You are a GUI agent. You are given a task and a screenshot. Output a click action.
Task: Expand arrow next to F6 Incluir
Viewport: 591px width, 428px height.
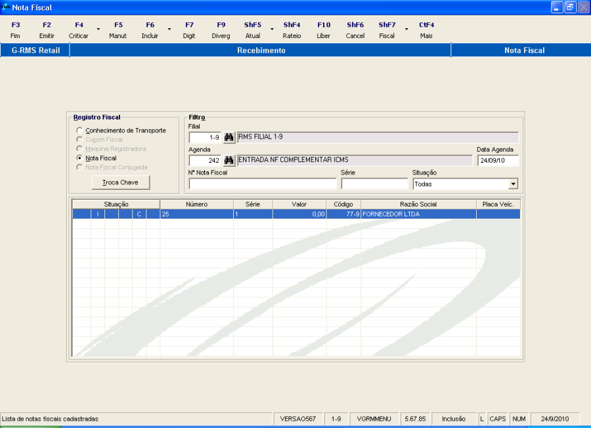(x=169, y=29)
